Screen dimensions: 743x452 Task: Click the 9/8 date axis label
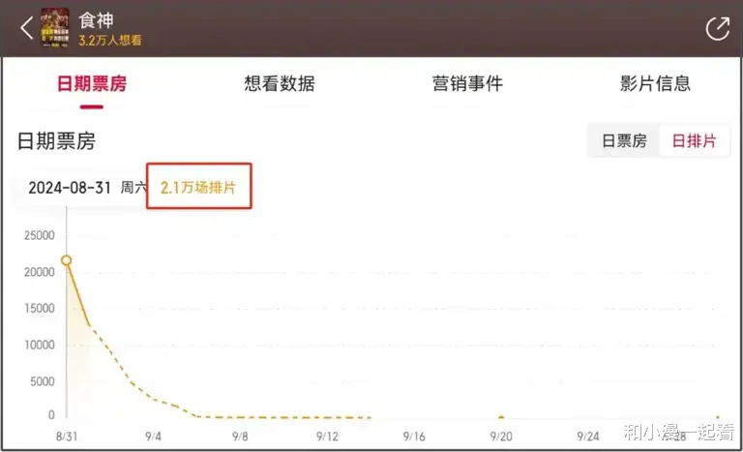[x=240, y=437]
